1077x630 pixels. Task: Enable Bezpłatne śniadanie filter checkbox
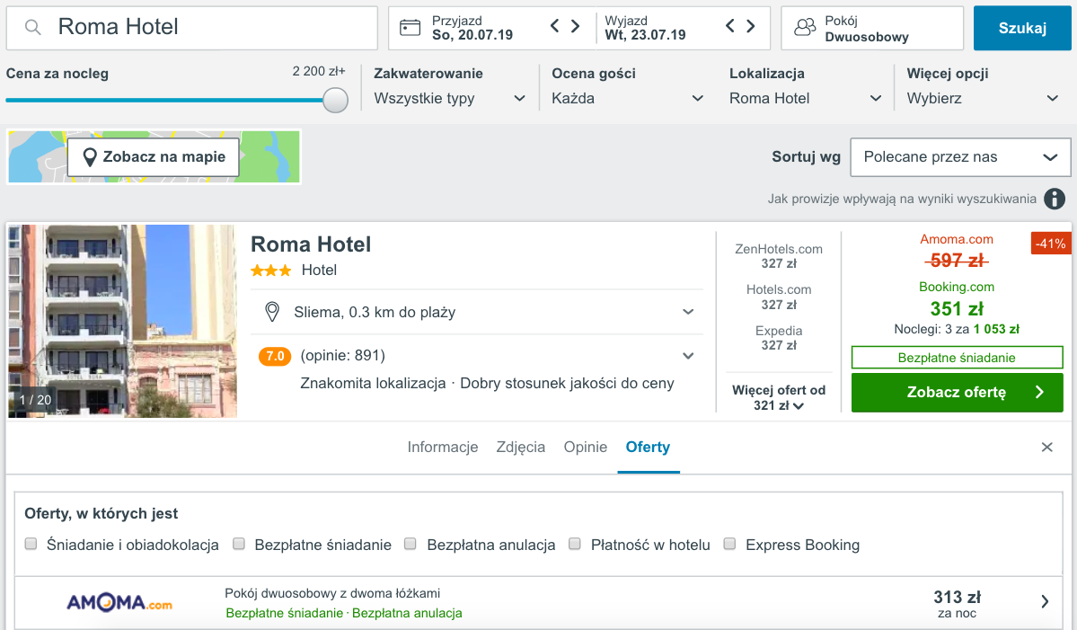(x=239, y=544)
